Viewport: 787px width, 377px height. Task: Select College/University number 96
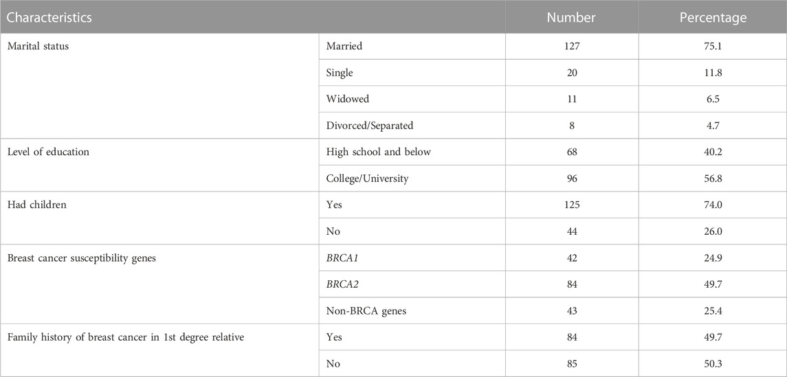570,179
